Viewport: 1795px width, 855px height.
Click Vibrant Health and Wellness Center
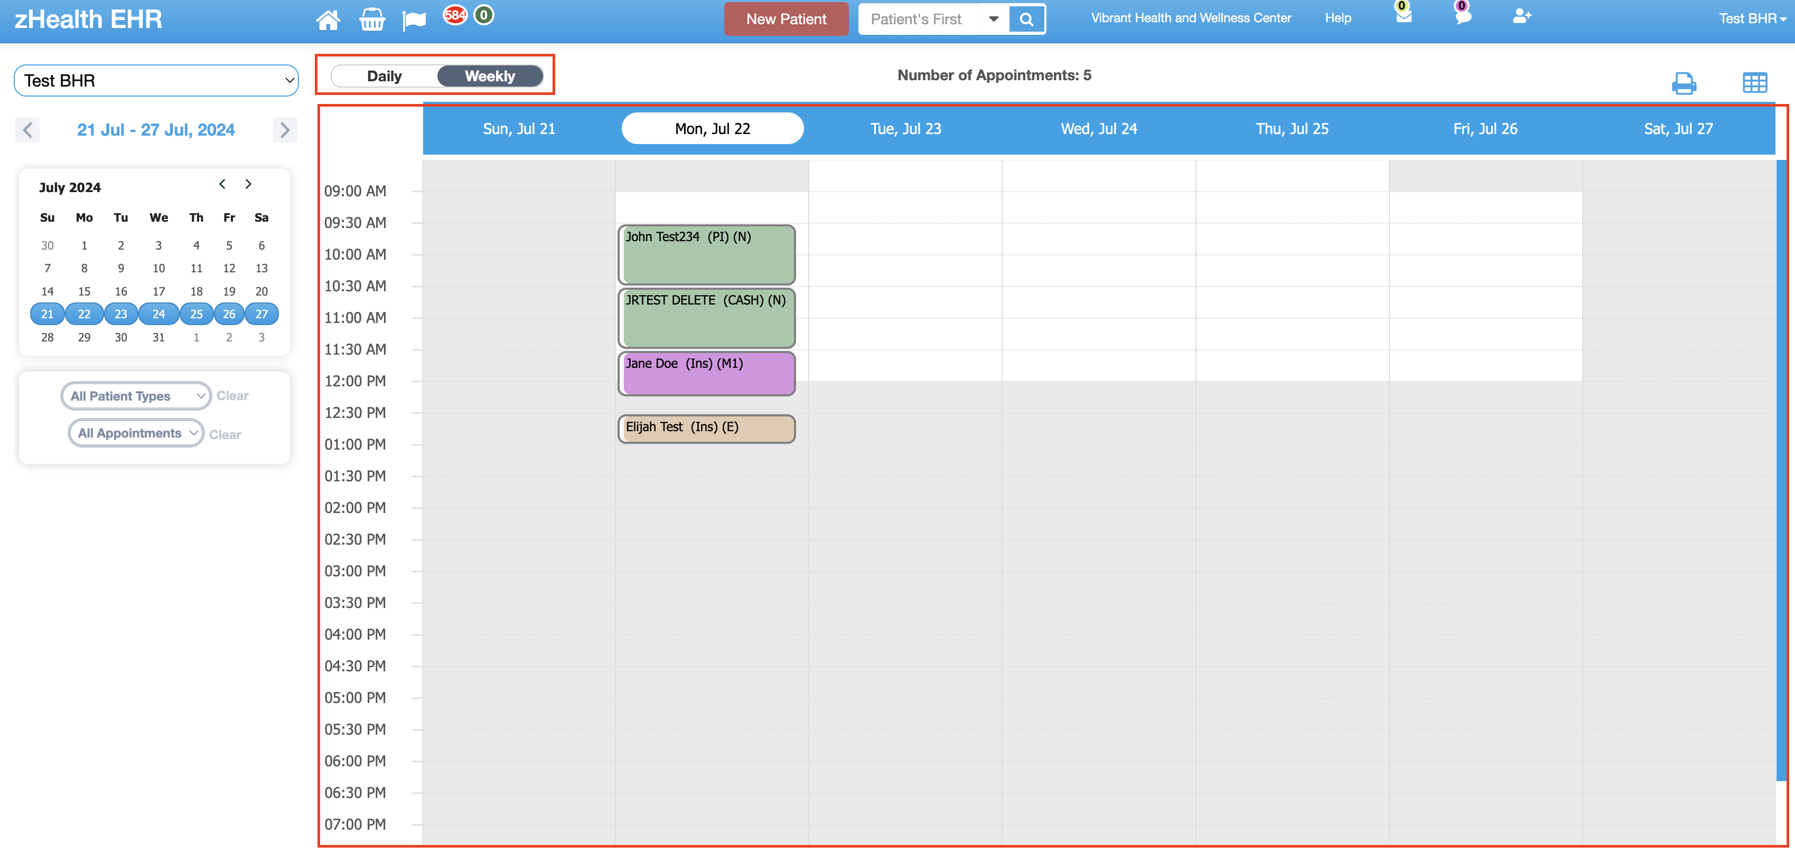point(1191,18)
